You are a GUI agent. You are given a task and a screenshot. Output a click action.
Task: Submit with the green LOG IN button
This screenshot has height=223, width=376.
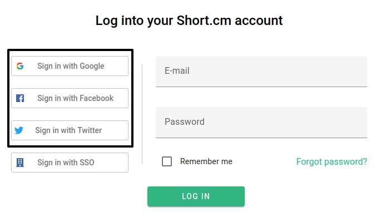pos(196,196)
